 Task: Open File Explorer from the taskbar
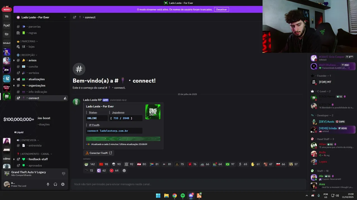(x=166, y=196)
